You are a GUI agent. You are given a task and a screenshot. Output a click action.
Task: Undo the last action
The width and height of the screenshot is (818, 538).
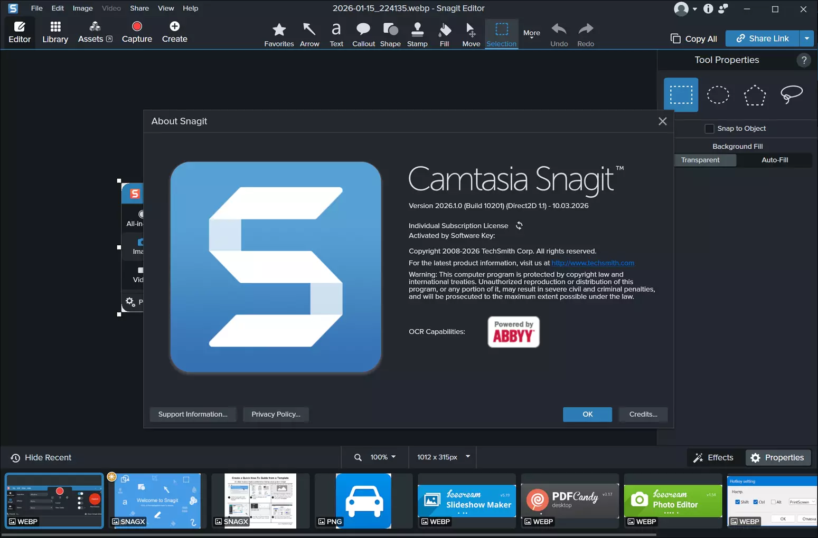pos(559,35)
